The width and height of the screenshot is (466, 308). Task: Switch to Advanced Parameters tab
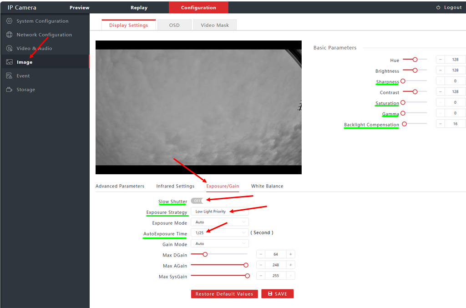tap(120, 186)
